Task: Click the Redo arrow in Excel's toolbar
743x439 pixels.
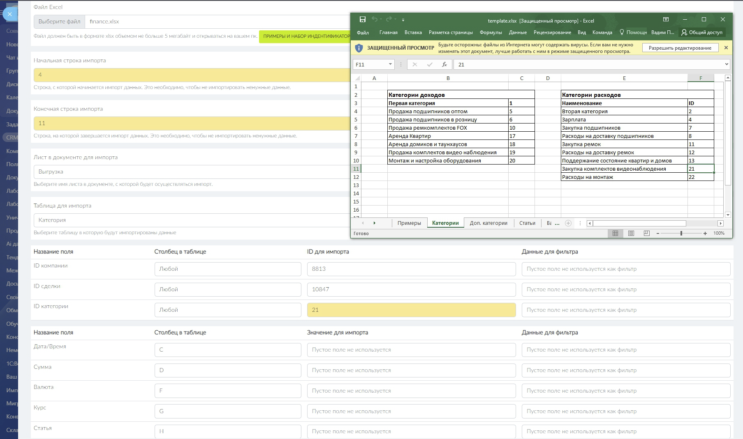Action: 389,19
